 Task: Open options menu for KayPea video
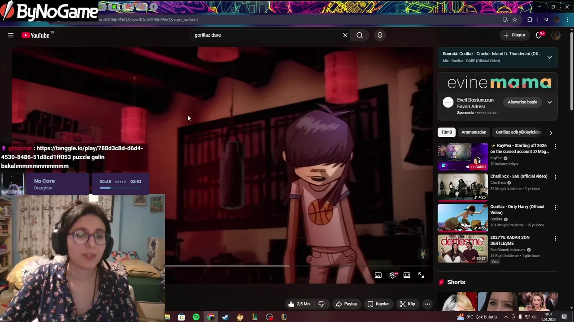pyautogui.click(x=555, y=147)
